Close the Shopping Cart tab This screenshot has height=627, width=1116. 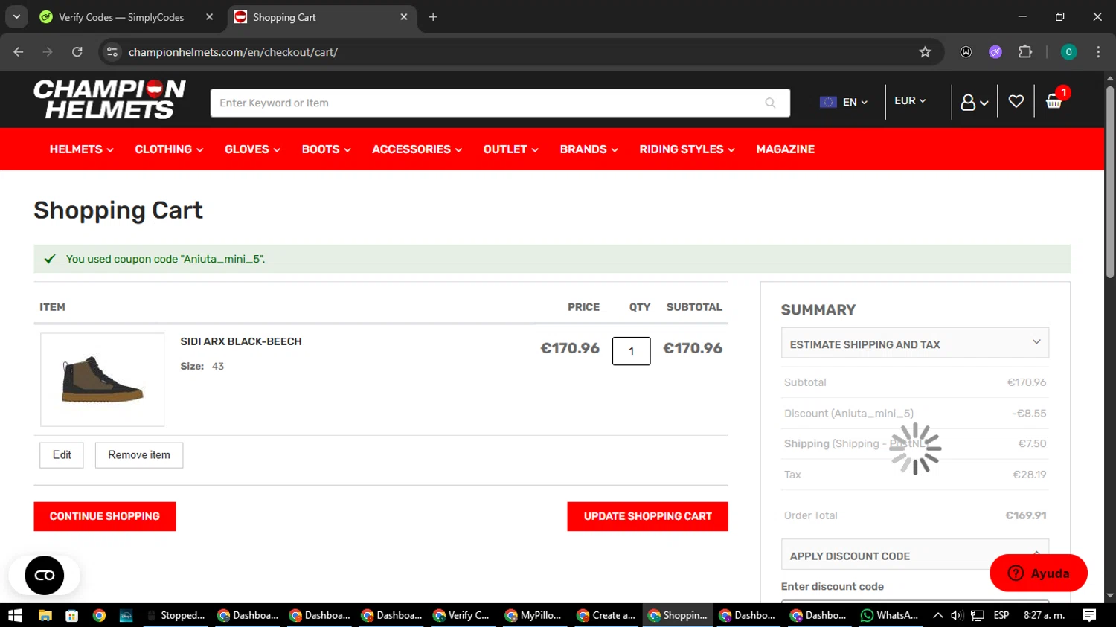pyautogui.click(x=404, y=17)
